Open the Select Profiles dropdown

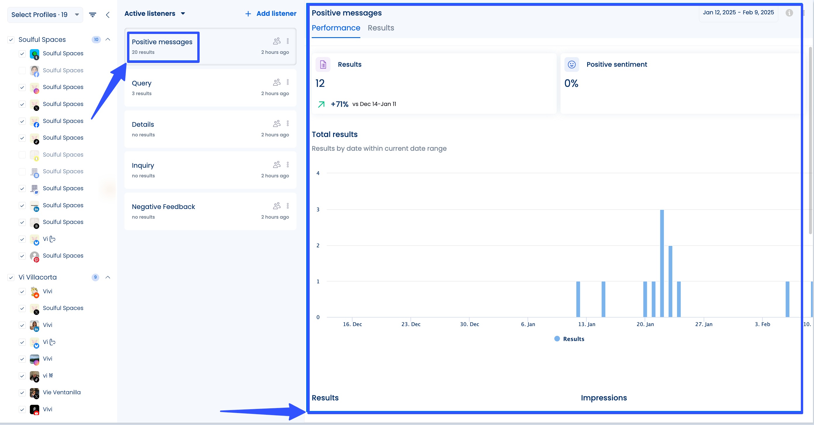point(44,15)
